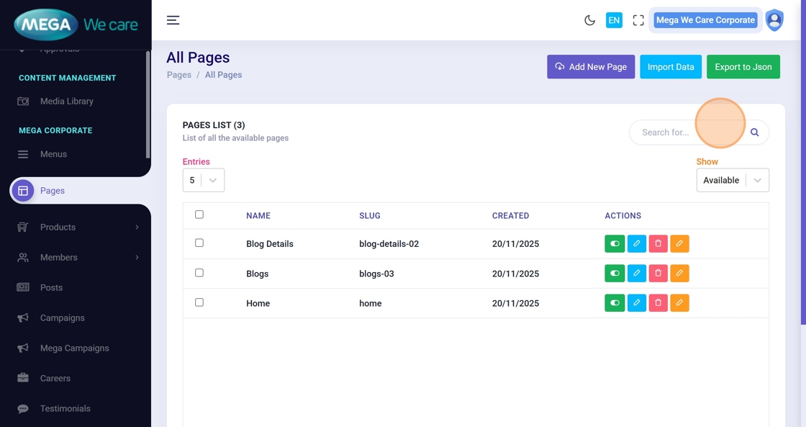Click the blue edit icon for Blogs

(636, 274)
